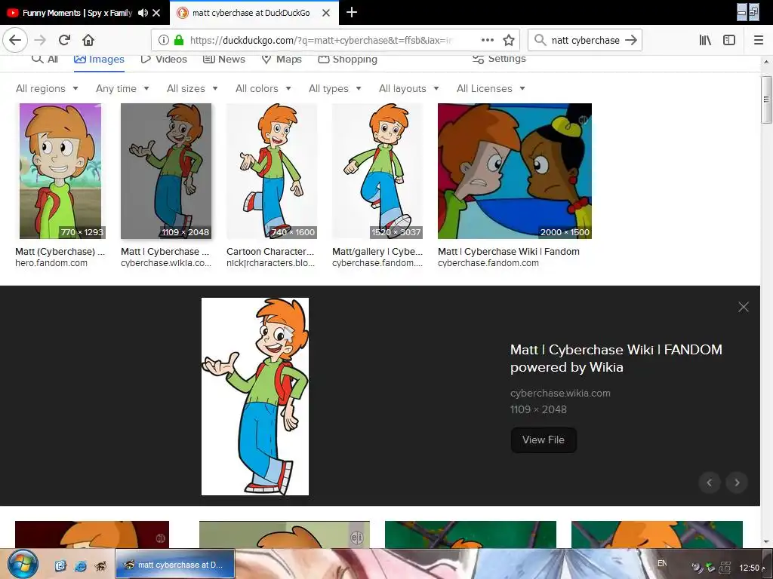Open cyberchase.wikia.com link in detail panel

(x=560, y=393)
